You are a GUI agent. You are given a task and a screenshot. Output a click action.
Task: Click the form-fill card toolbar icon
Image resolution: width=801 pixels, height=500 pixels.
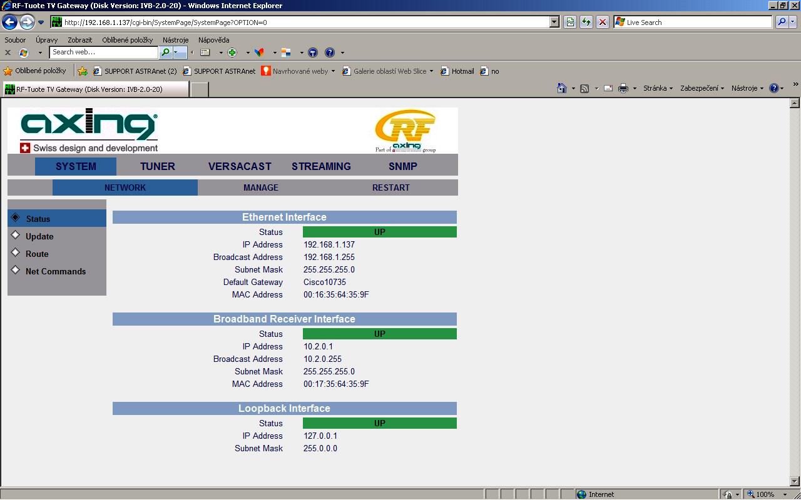(205, 52)
